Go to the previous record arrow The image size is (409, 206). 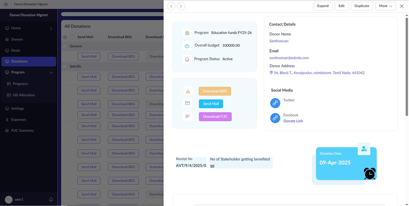[x=171, y=6]
